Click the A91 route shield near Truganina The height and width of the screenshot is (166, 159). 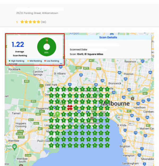tap(42, 111)
